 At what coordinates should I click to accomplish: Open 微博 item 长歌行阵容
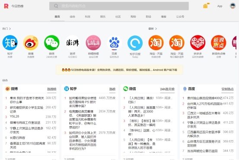(17, 138)
